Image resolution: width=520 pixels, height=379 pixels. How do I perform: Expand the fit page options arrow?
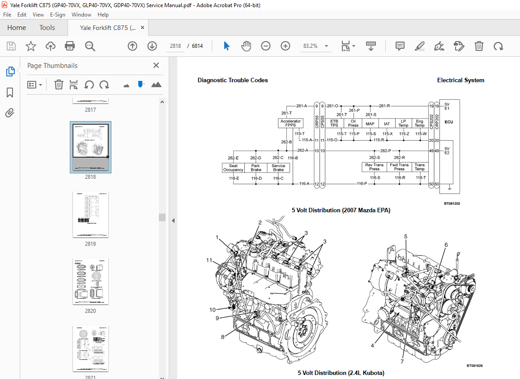[x=354, y=46]
